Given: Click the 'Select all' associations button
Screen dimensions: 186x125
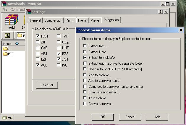Looking at the screenshot, I should pos(47,85).
